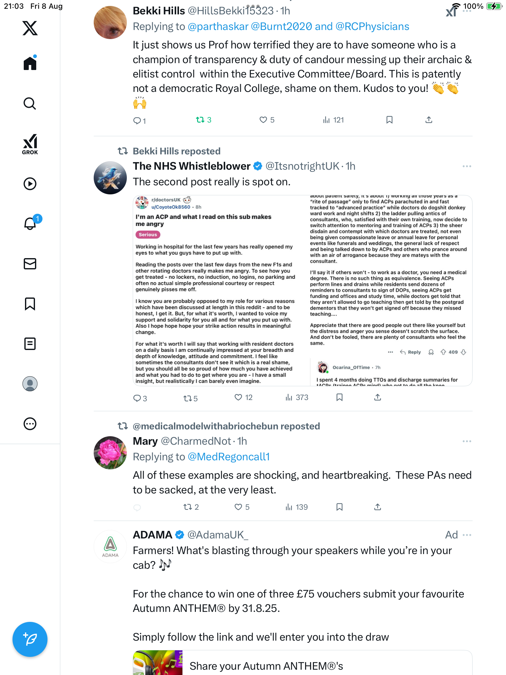Open the Bookmarks page in sidebar

point(30,304)
